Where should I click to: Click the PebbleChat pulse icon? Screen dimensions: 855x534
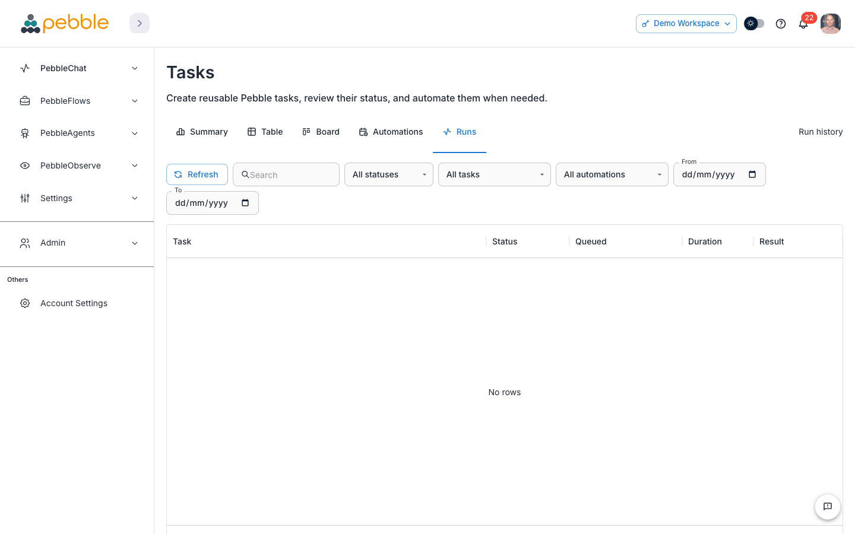[x=25, y=68]
